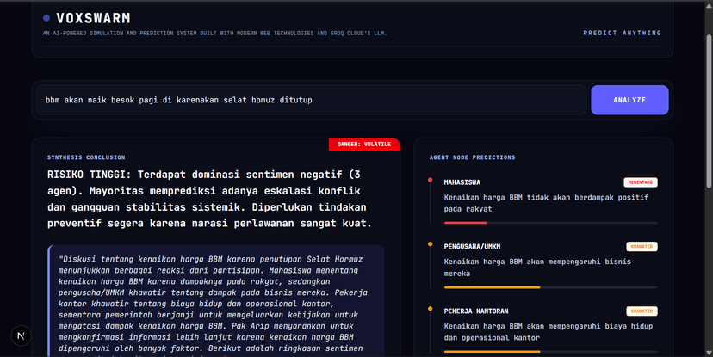Select the MAHASISWA agent heading
This screenshot has width=713, height=357.
pyautogui.click(x=462, y=182)
